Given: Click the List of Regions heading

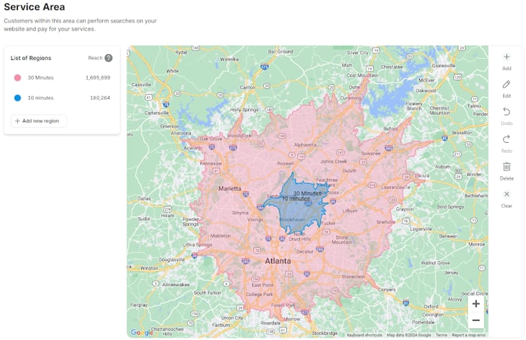Looking at the screenshot, I should [31, 58].
